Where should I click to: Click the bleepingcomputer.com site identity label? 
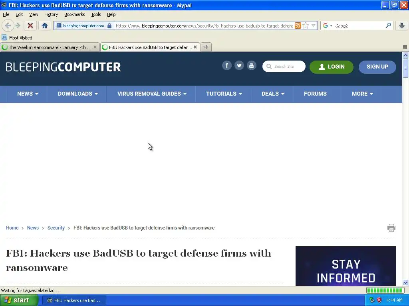click(x=83, y=25)
